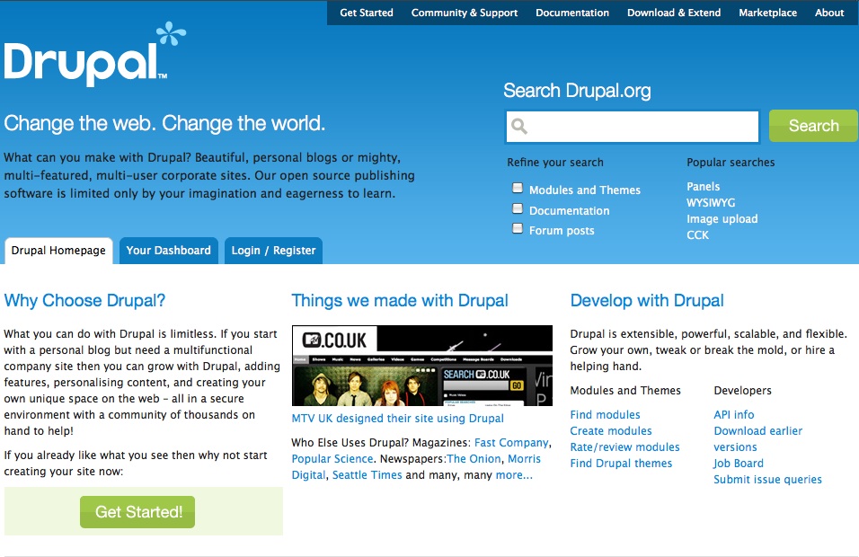Select the Marketplace navigation item
This screenshot has height=557, width=859.
tap(767, 13)
